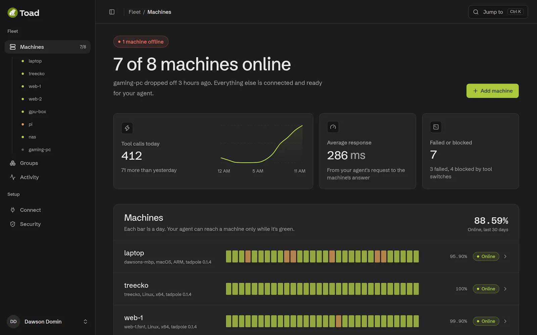Open the treecko row chevron
This screenshot has height=335, width=537.
pyautogui.click(x=505, y=289)
